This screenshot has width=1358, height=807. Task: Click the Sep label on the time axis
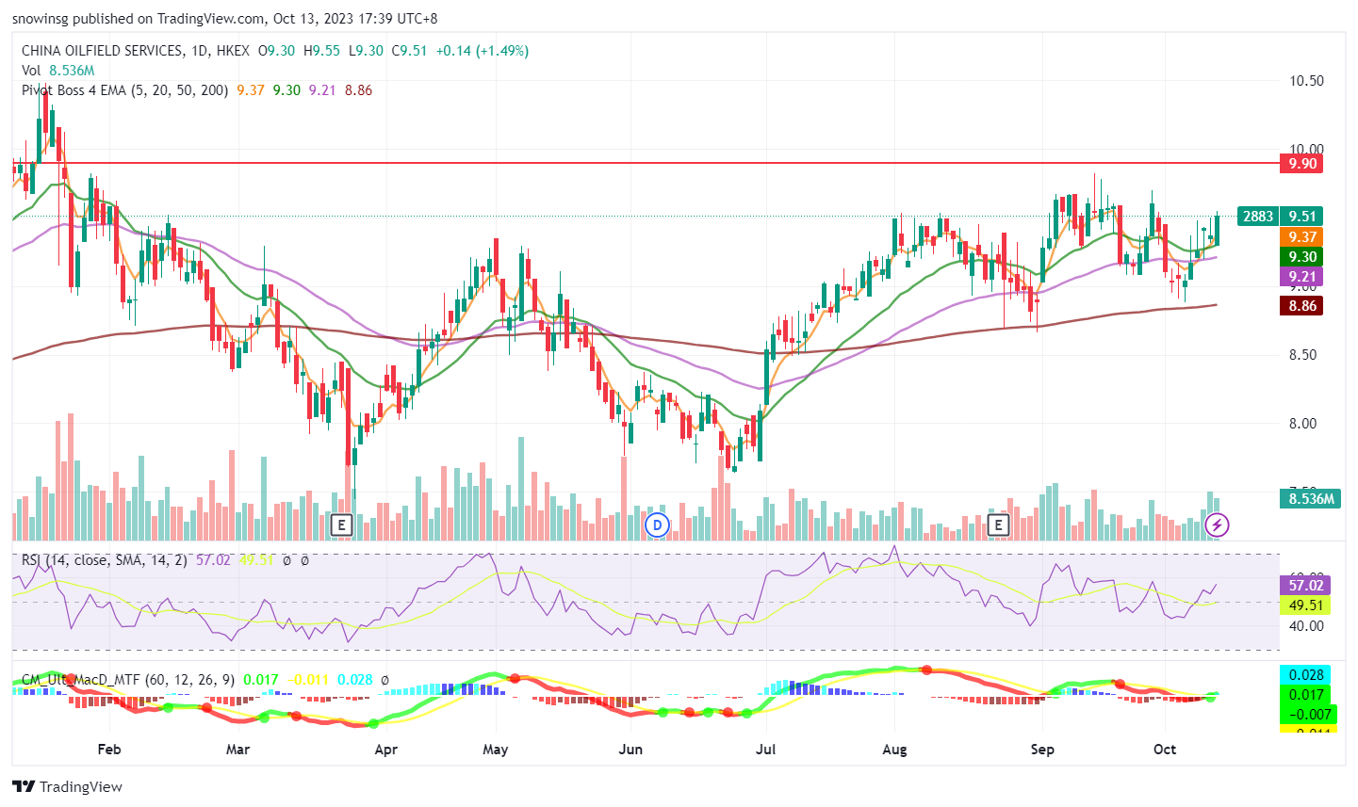[1042, 750]
